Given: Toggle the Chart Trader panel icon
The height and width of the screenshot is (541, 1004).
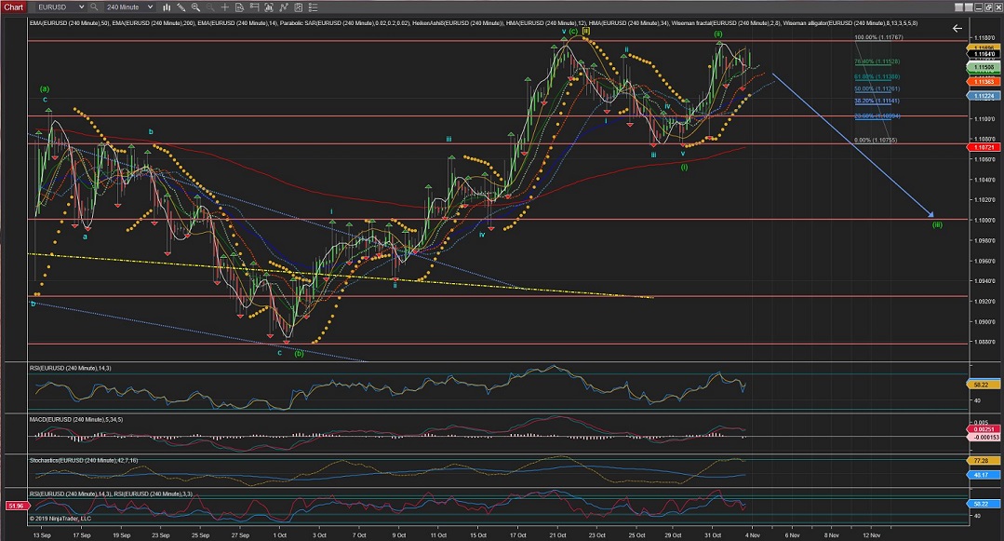Looking at the screenshot, I should pyautogui.click(x=254, y=7).
